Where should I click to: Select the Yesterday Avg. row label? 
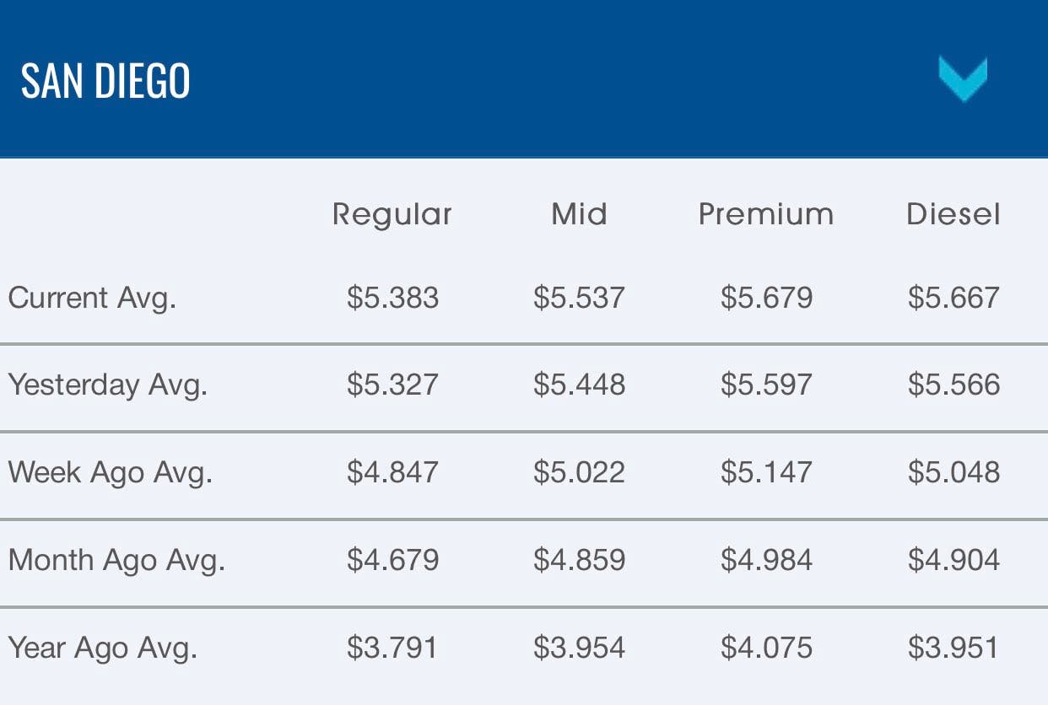[x=107, y=385]
